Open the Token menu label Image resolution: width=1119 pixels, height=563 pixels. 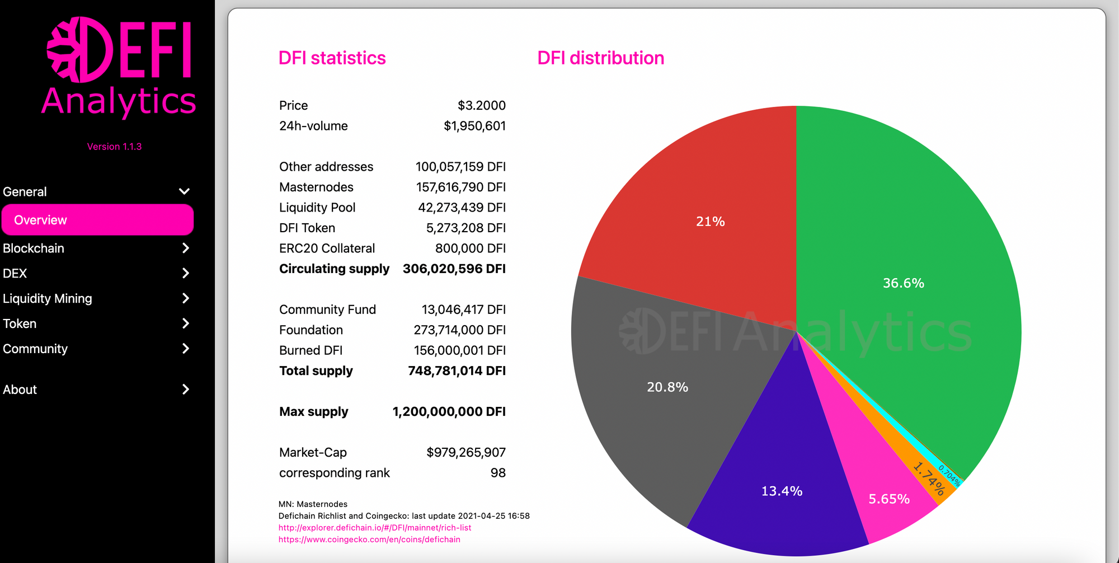pos(20,324)
